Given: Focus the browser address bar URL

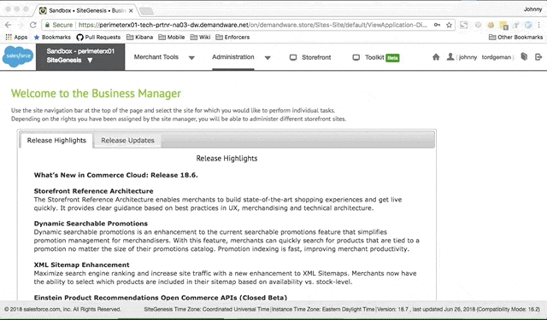Looking at the screenshot, I should pyautogui.click(x=252, y=25).
